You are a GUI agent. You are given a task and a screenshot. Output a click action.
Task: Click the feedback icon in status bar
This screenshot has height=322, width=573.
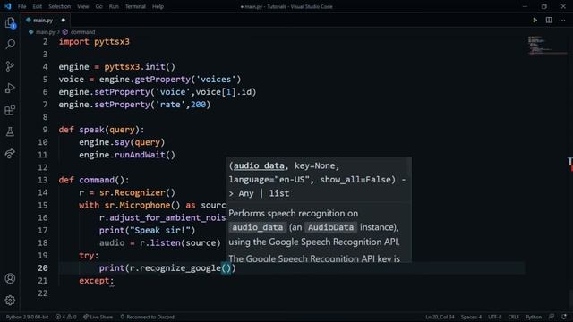(x=552, y=317)
